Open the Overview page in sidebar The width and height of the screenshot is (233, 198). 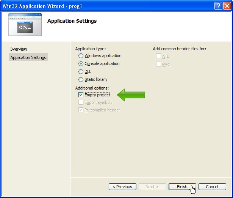pyautogui.click(x=19, y=49)
